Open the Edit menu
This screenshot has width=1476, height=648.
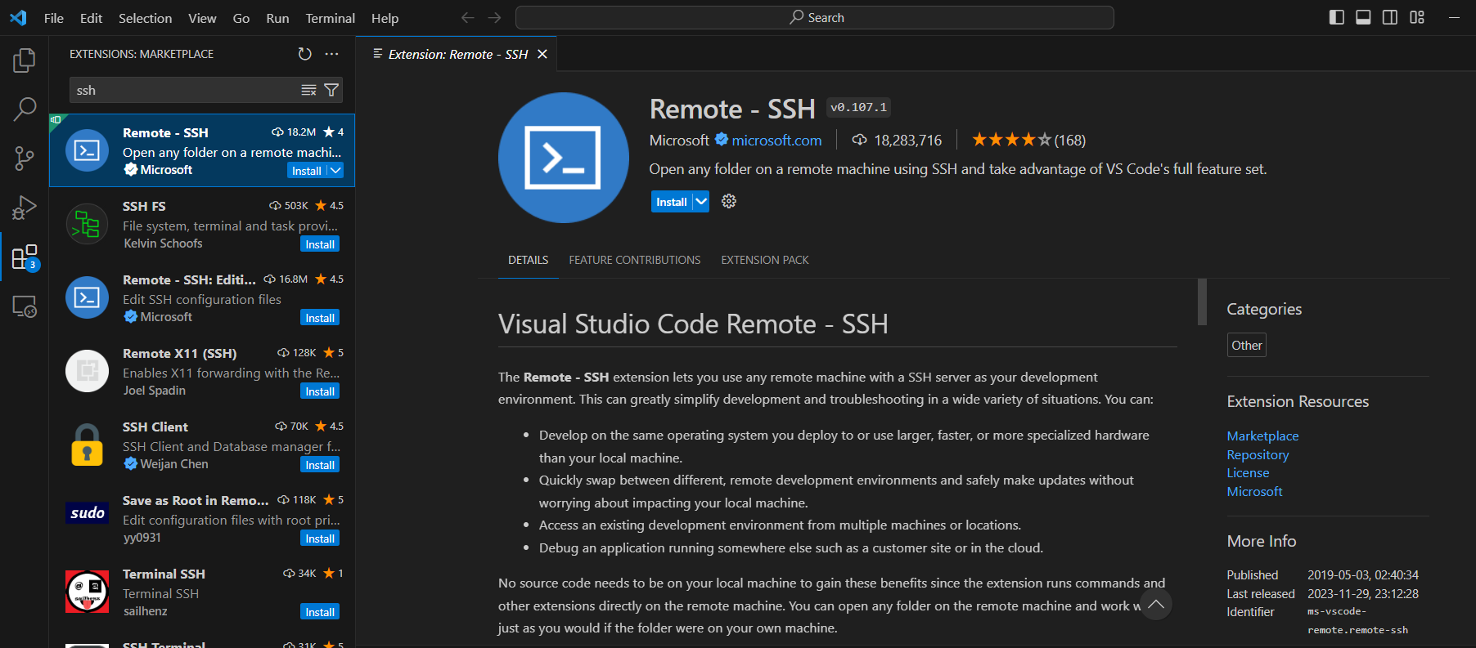pyautogui.click(x=91, y=18)
